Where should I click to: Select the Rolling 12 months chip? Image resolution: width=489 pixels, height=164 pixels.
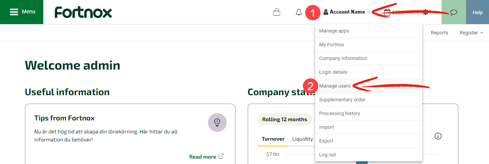click(285, 119)
